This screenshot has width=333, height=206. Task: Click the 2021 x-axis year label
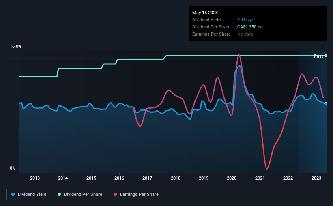click(x=260, y=178)
